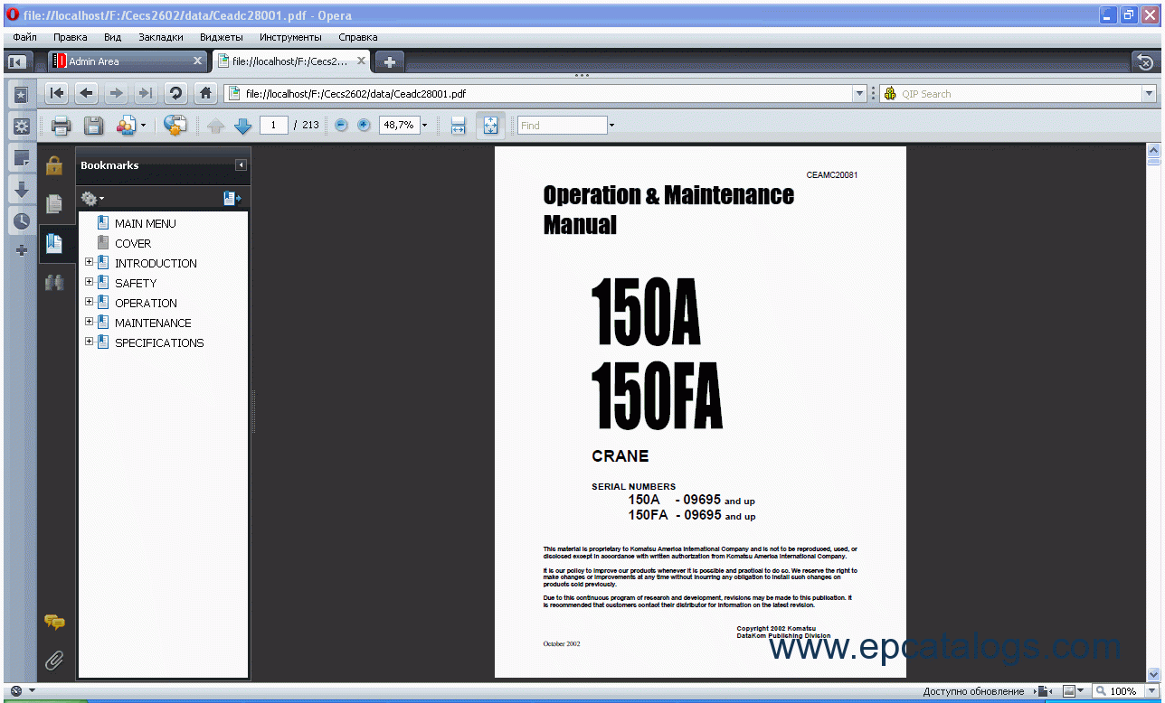Expand the INTRODUCTION bookmark
This screenshot has width=1165, height=703.
(x=89, y=263)
